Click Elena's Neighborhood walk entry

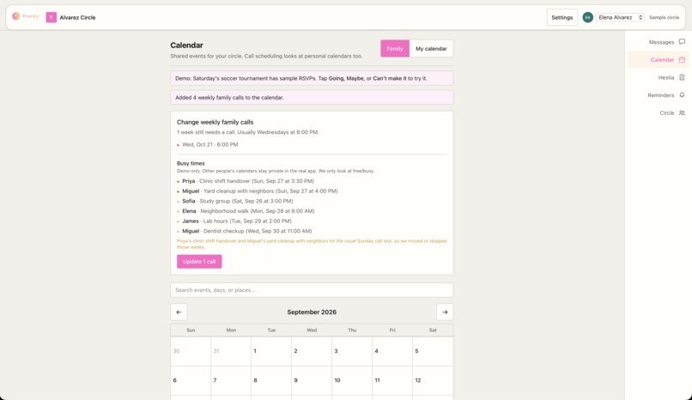pos(248,211)
